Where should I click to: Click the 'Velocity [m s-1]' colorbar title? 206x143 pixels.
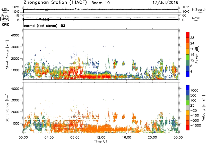pyautogui.click(x=203, y=108)
